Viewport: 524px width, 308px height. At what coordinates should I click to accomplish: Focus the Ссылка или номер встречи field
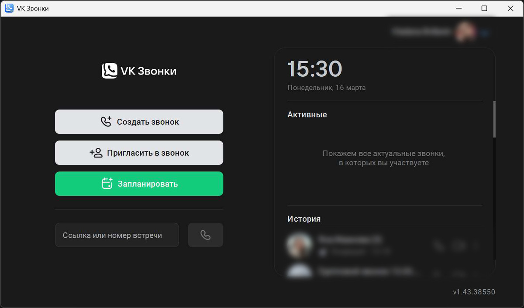tap(117, 235)
